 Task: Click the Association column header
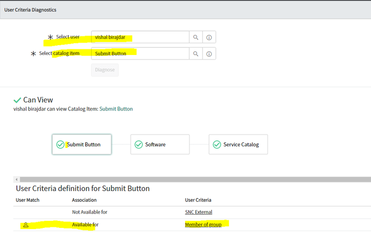[84, 200]
